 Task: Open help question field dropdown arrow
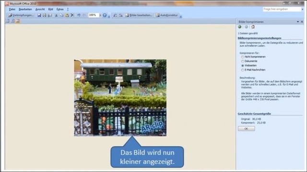(x=302, y=9)
